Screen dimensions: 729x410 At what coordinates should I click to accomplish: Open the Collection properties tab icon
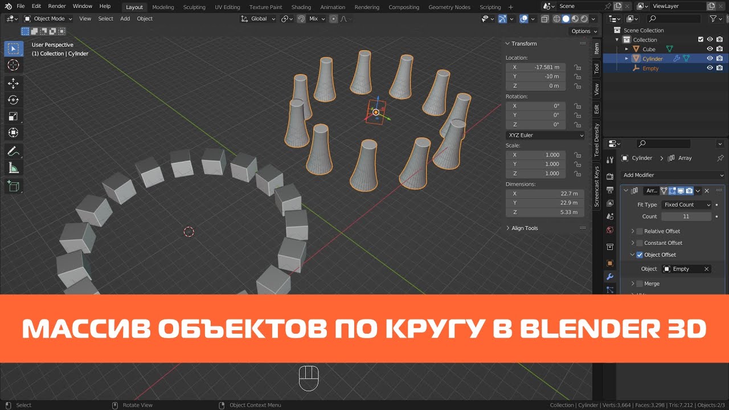(x=610, y=247)
